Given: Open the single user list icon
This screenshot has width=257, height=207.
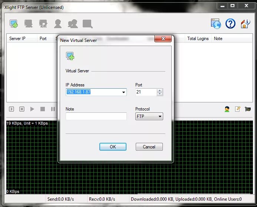Looking at the screenshot, I should [58, 24].
